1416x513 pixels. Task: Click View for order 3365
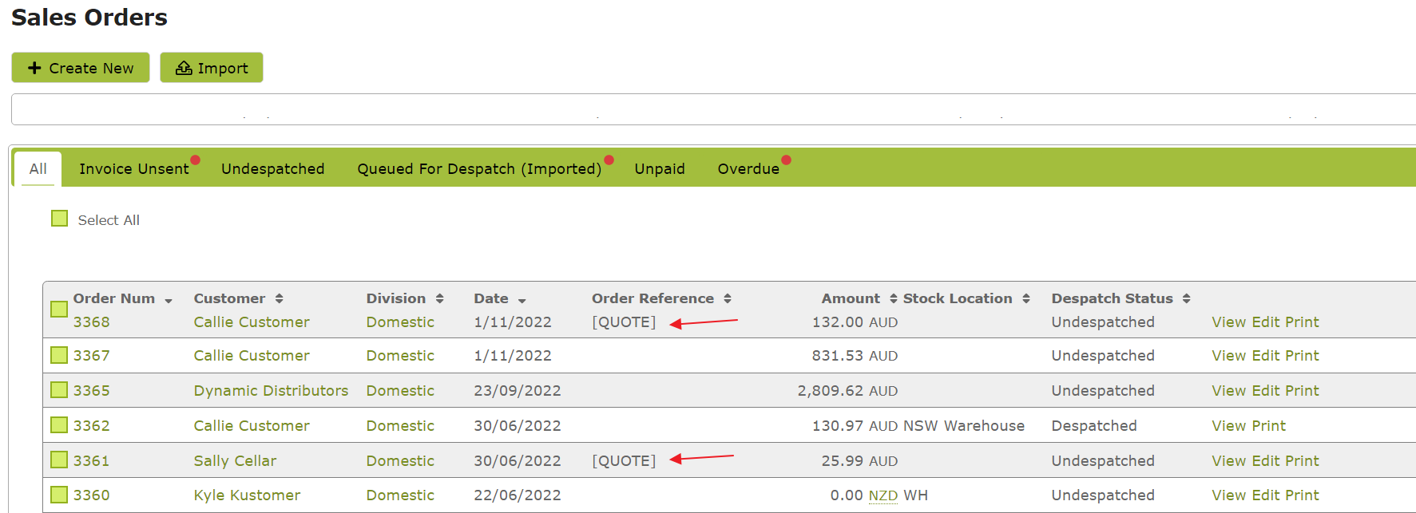1229,390
